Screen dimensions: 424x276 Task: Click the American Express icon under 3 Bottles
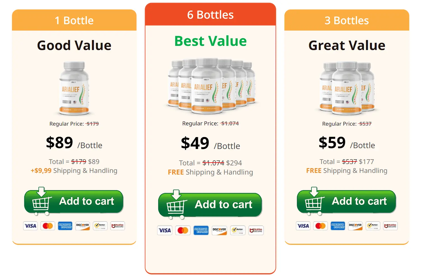click(x=338, y=226)
